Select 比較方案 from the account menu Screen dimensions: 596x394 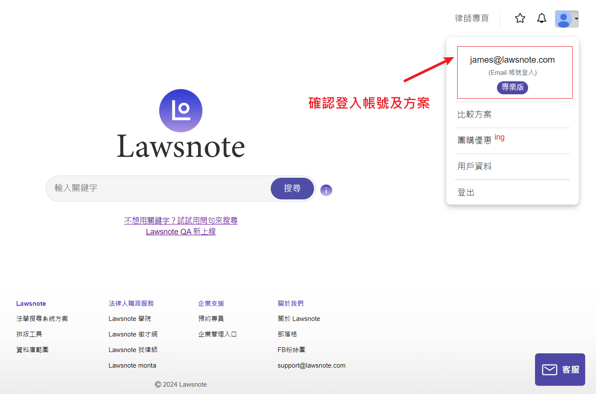[474, 114]
